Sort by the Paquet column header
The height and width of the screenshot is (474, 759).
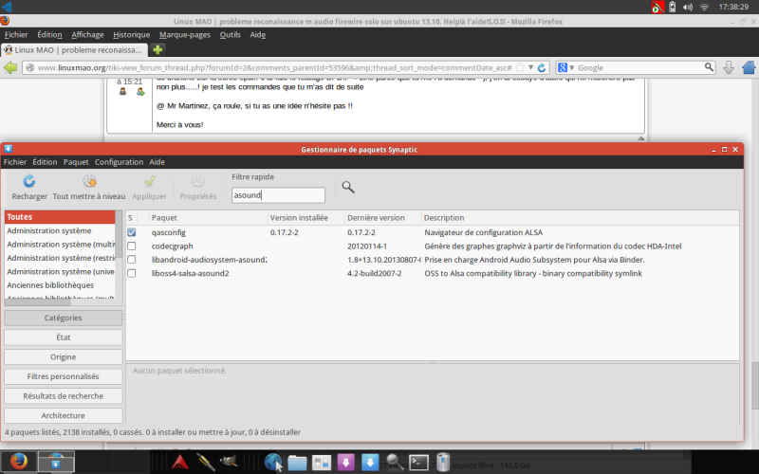[208, 218]
